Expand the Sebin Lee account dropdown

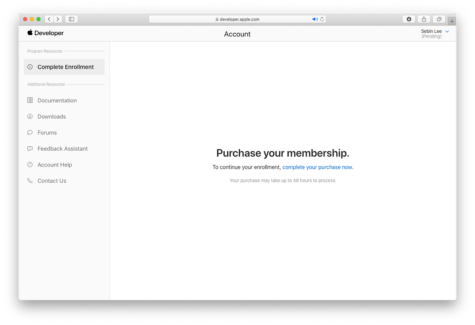pos(447,31)
